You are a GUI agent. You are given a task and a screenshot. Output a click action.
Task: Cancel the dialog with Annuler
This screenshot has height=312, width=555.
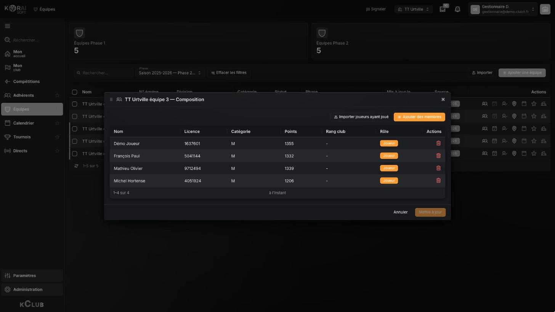[x=401, y=212]
